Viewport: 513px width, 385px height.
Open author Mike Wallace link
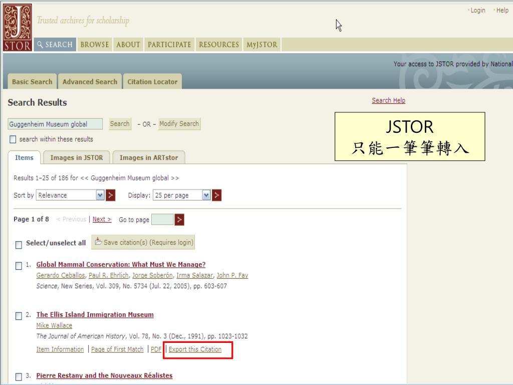(54, 325)
